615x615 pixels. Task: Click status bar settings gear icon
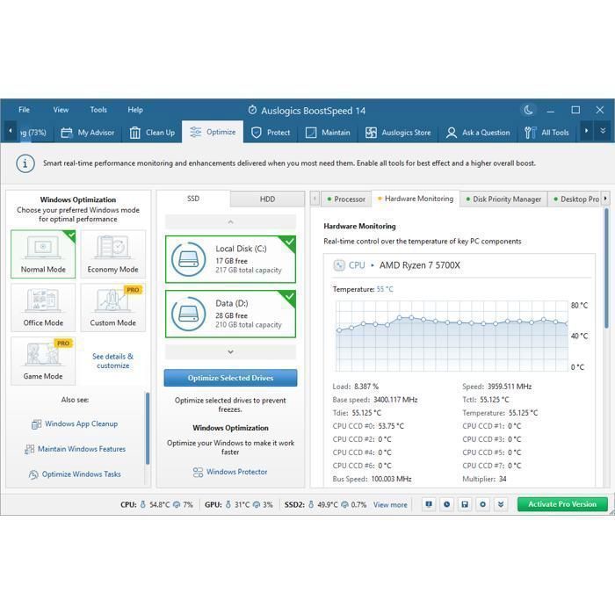[x=483, y=504]
